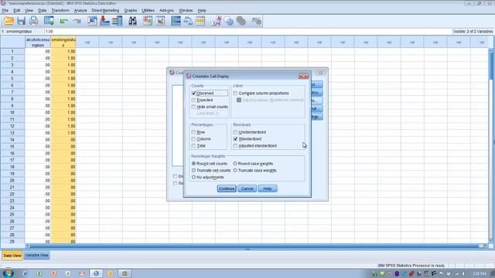Click the Open data document icon
Viewport: 495px width, 278px height.
coord(9,21)
